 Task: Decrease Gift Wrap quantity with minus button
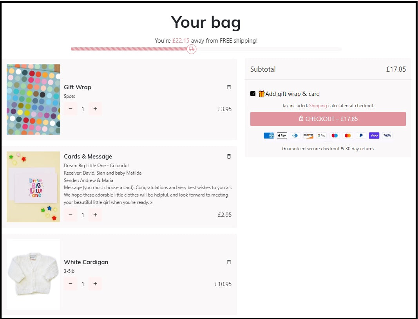pos(71,109)
